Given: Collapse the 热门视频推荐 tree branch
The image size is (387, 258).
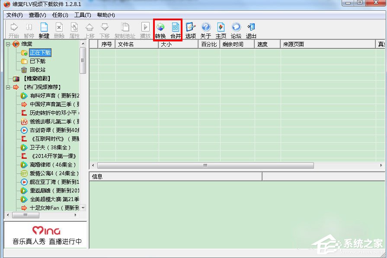Looking at the screenshot, I should [9, 87].
